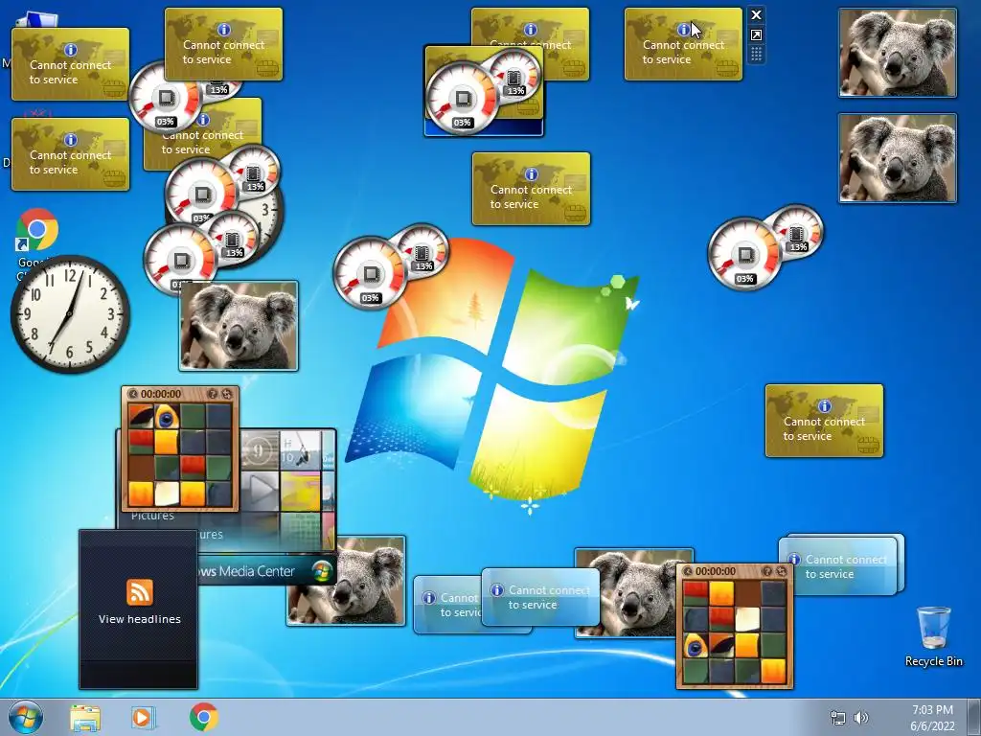Image resolution: width=981 pixels, height=736 pixels.
Task: Select currency gadget directly above Chrome shortcut
Action: [x=70, y=154]
